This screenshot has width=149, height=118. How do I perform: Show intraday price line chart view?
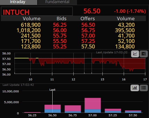[x=135, y=54]
